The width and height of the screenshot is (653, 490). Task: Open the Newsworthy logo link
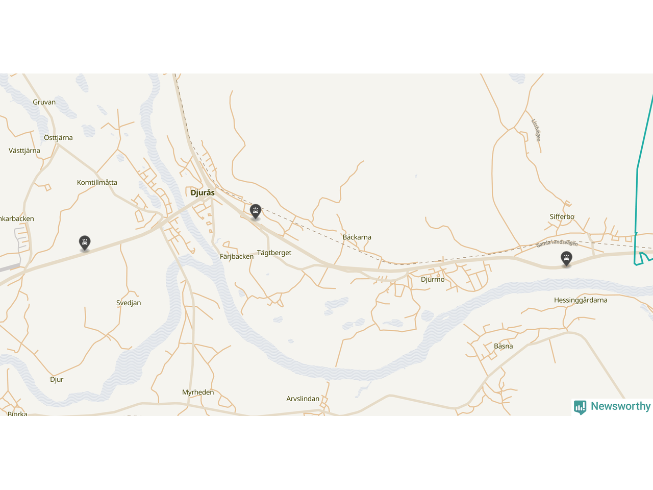pyautogui.click(x=613, y=407)
